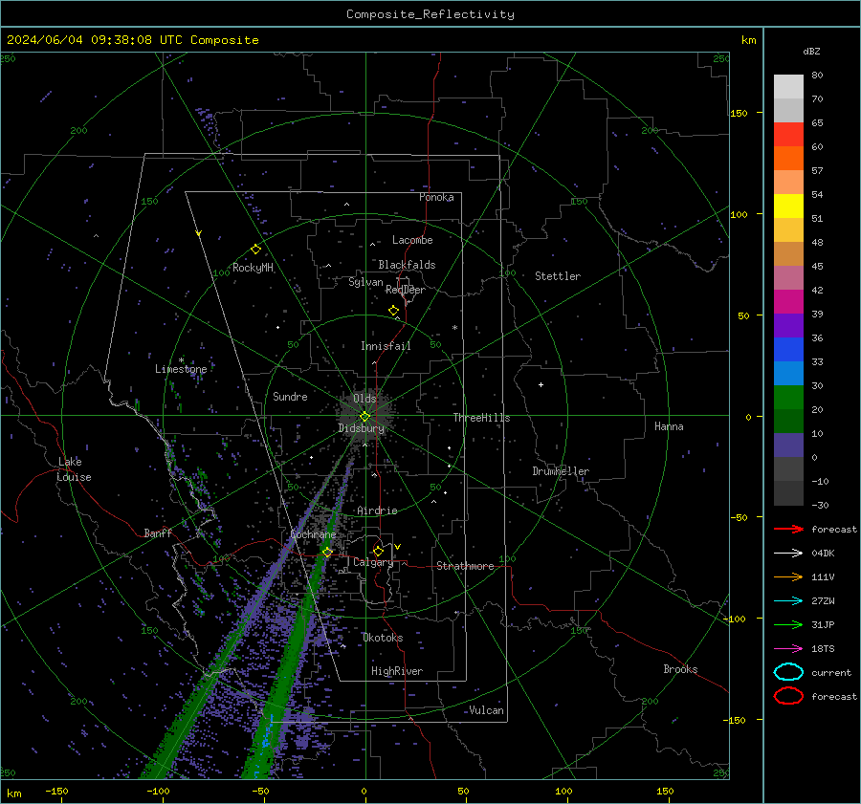
Task: Click the Okotoks city label
Action: 383,638
